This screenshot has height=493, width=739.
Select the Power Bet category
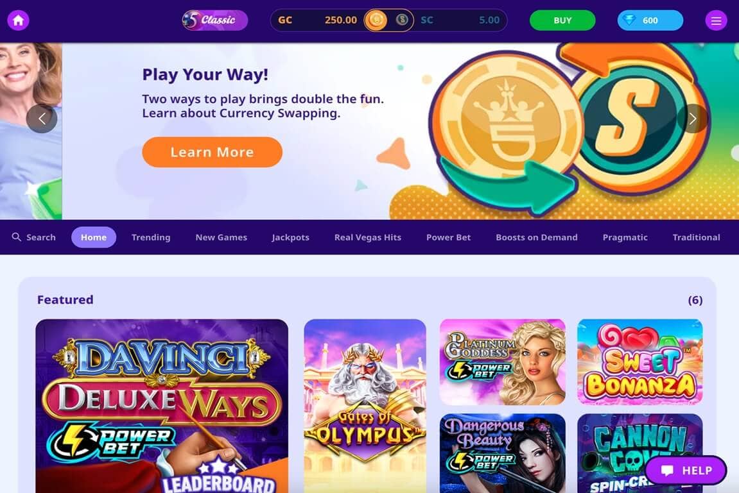(448, 237)
